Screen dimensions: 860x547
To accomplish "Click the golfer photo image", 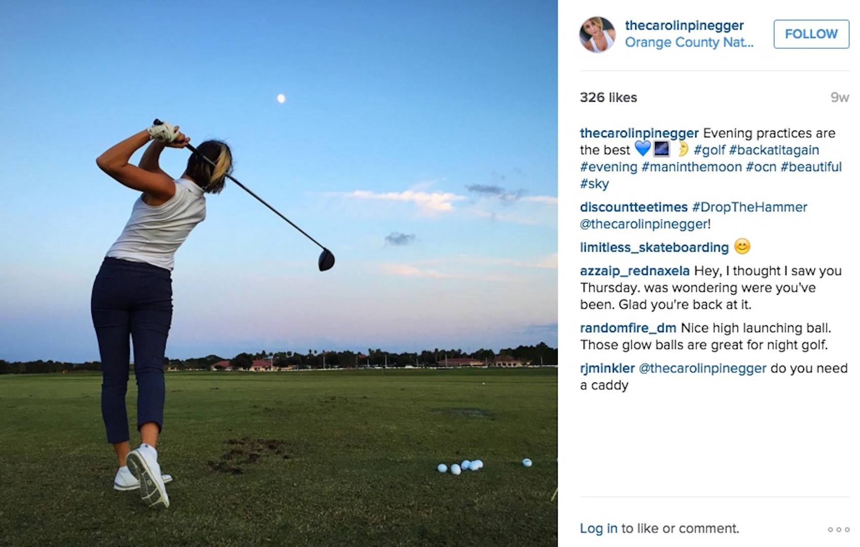I will pyautogui.click(x=279, y=273).
